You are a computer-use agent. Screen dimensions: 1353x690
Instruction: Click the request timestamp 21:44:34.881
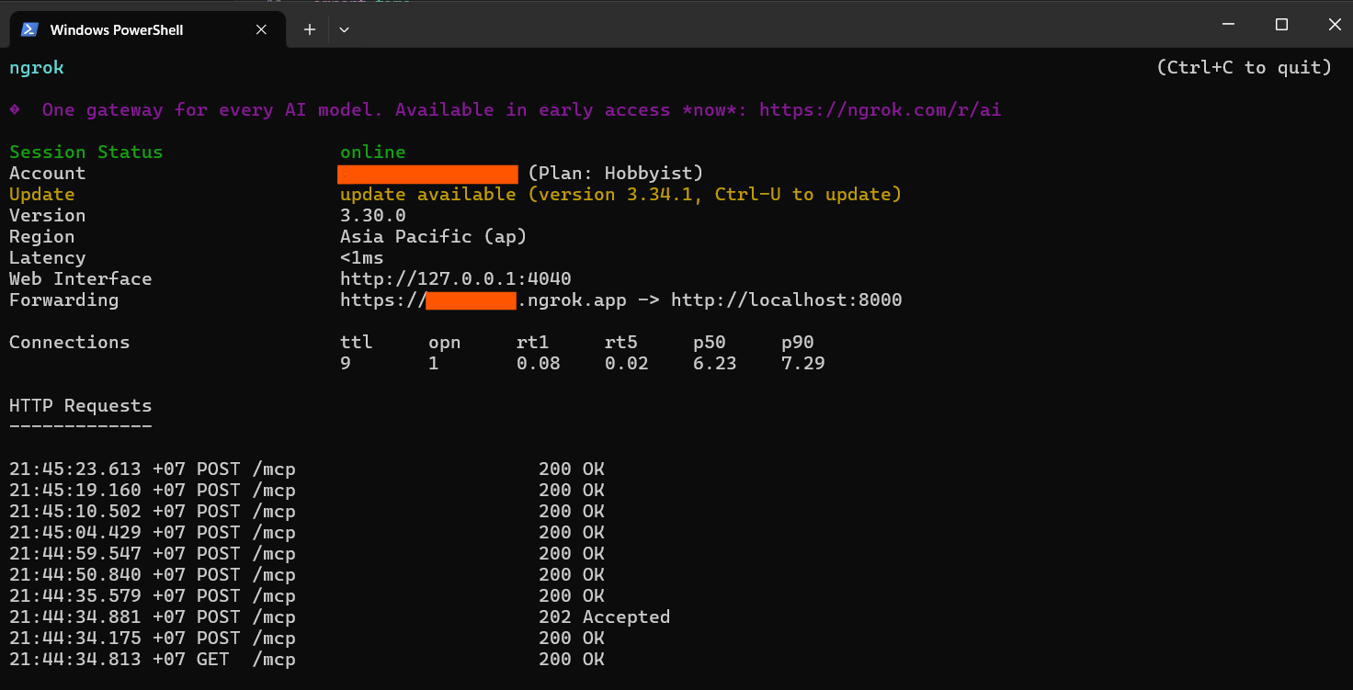[x=75, y=617]
